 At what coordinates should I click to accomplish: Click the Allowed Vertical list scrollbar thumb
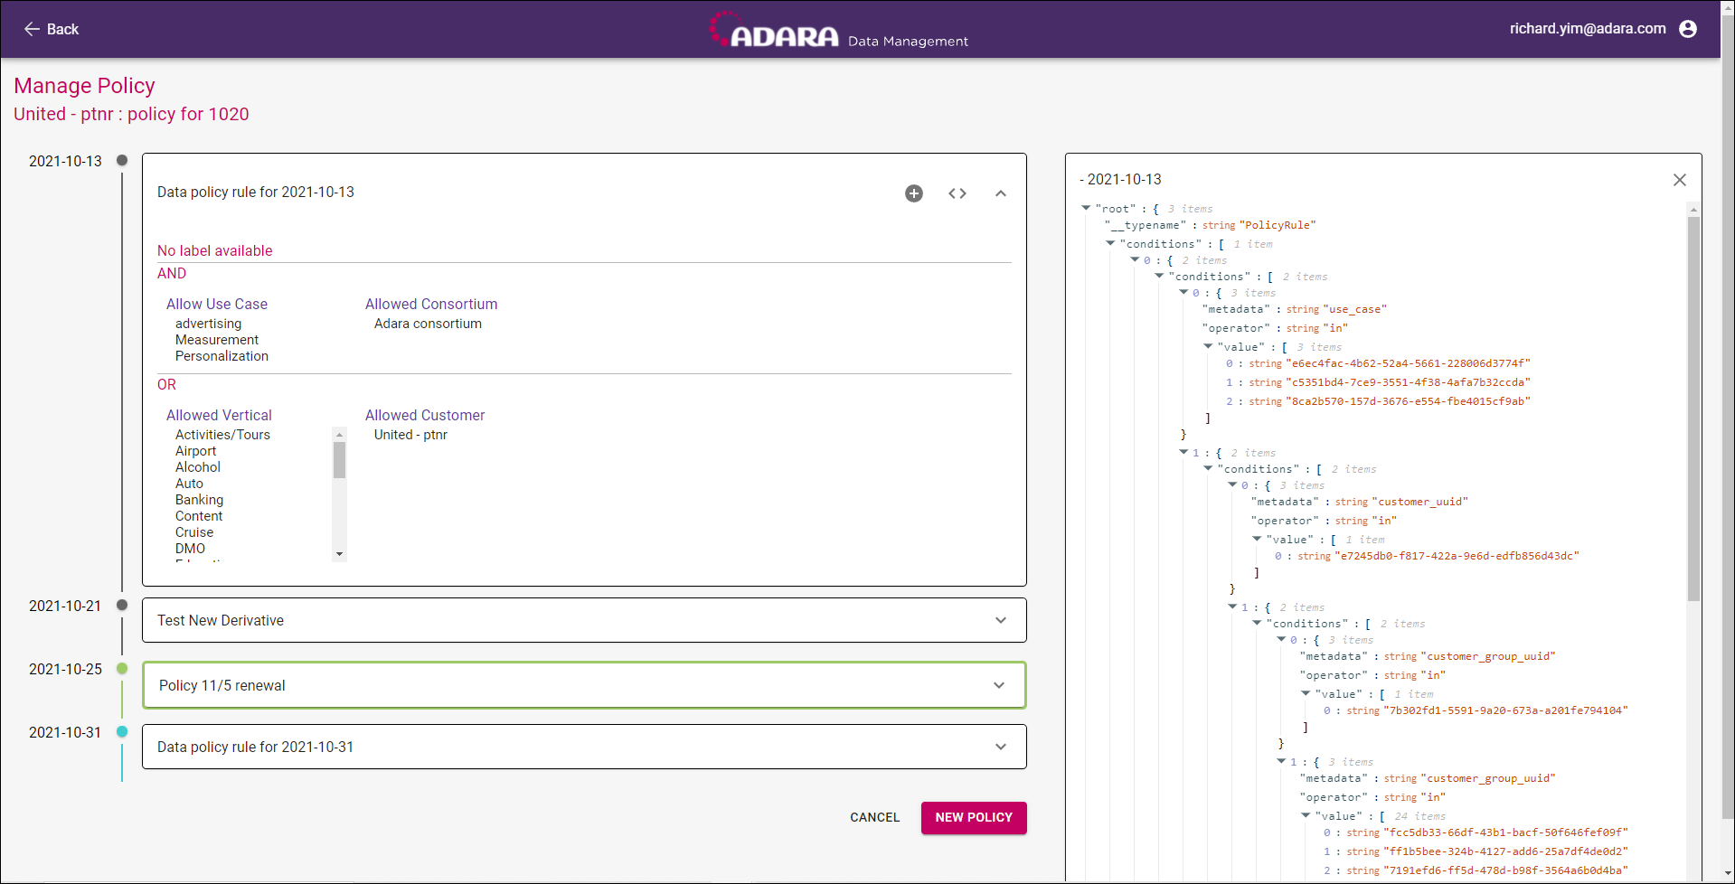(339, 460)
